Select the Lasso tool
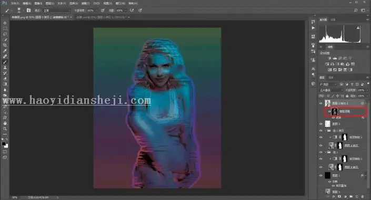This screenshot has width=371, height=200. click(5, 34)
